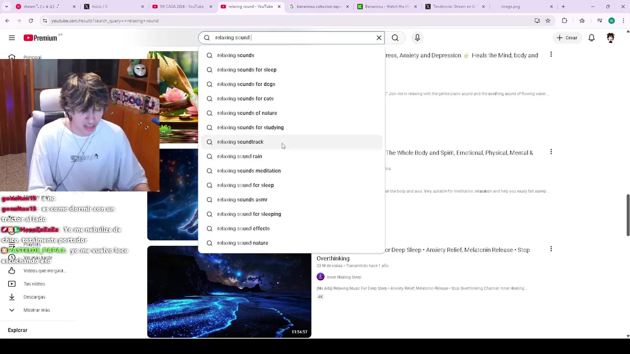Switch to the image.png tab

point(522,6)
